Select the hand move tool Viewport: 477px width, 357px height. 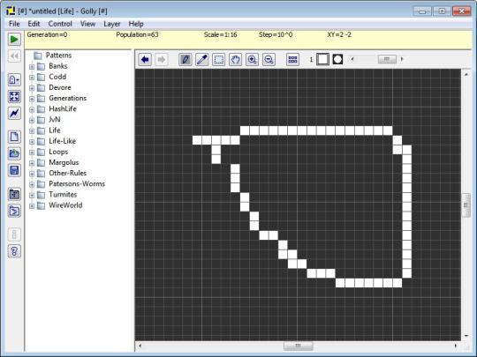[236, 59]
